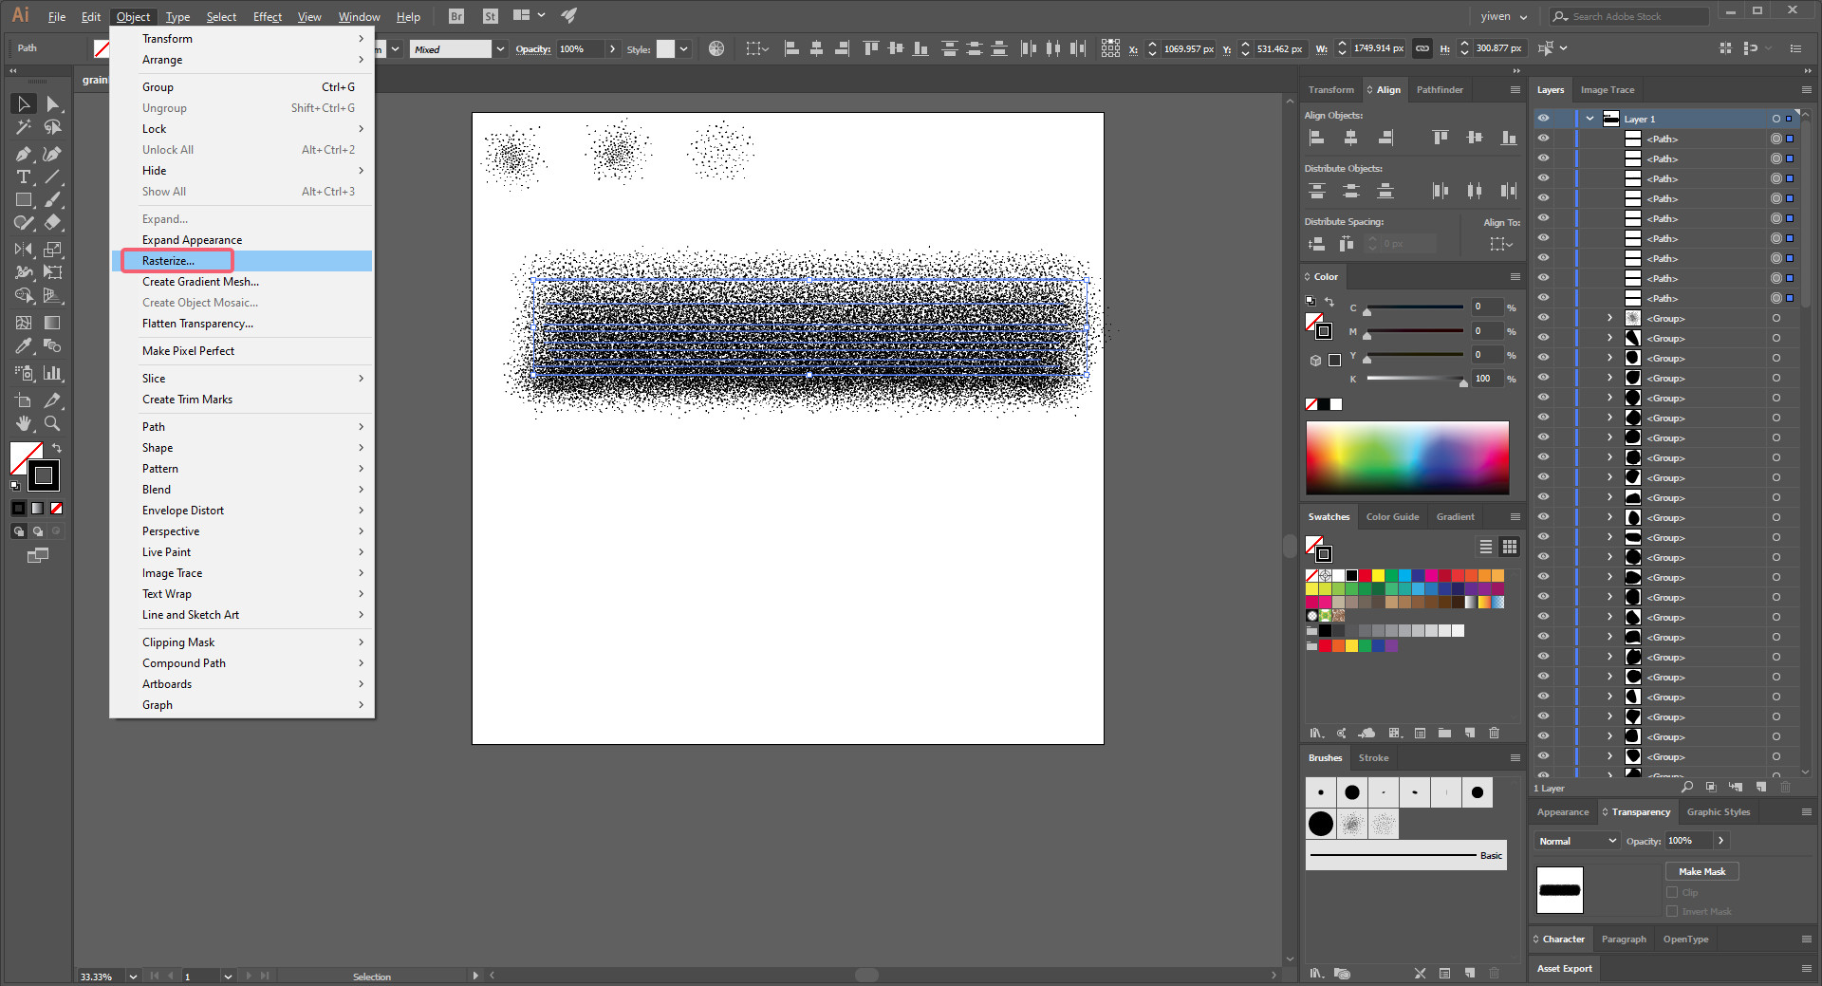The image size is (1822, 986).
Task: Select the Mesh tool
Action: [x=24, y=323]
